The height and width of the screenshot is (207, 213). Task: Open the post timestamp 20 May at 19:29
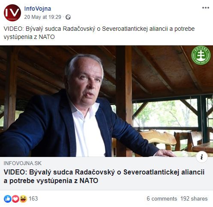tap(42, 17)
